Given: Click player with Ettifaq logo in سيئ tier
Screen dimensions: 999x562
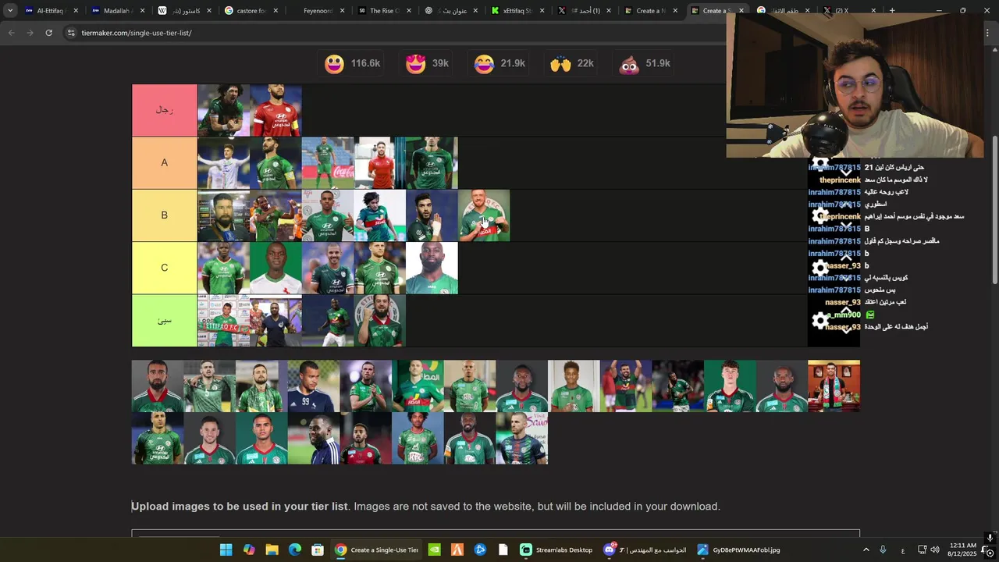Looking at the screenshot, I should [379, 320].
